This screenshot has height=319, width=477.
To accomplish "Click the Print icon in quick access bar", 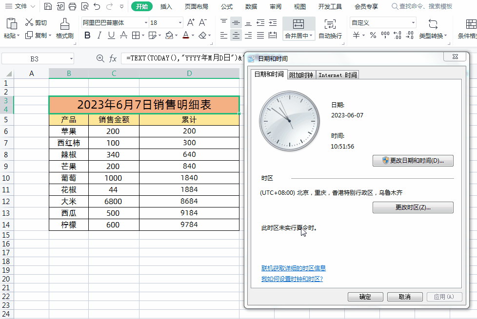I will coord(72,6).
